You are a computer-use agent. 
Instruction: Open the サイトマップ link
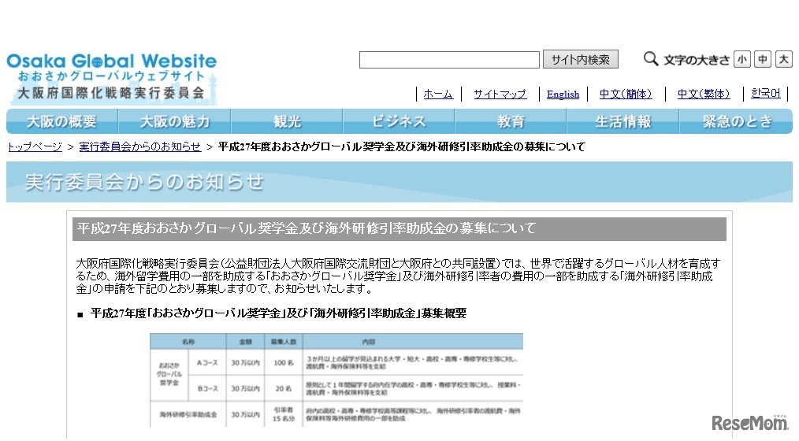[x=500, y=94]
